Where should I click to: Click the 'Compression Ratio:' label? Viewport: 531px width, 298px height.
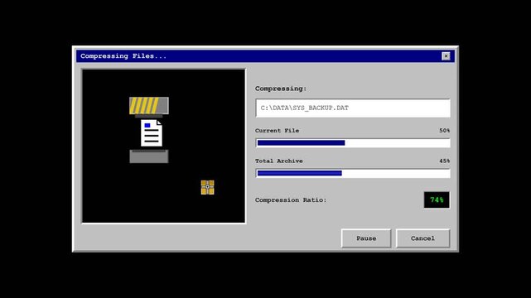pyautogui.click(x=291, y=199)
